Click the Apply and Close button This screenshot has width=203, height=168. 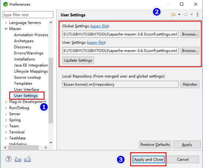pos(149,160)
